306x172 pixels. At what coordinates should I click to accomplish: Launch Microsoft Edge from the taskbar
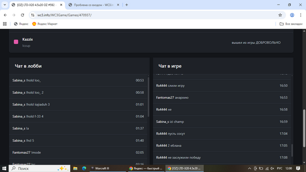[x=84, y=168]
